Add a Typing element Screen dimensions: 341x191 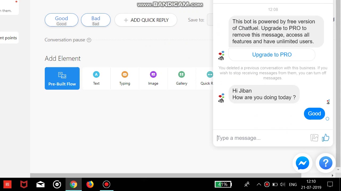point(125,78)
